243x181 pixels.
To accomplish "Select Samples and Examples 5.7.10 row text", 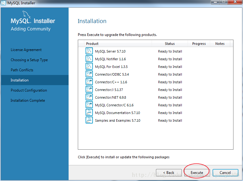I will pyautogui.click(x=118, y=120).
